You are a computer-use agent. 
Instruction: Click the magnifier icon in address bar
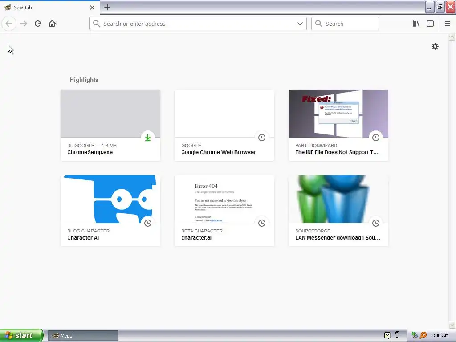coord(96,24)
